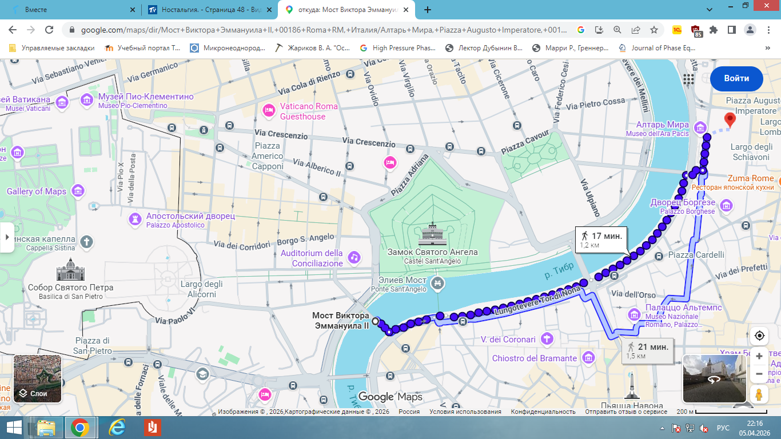
Task: Open Chrome's three-dot menu
Action: point(768,30)
